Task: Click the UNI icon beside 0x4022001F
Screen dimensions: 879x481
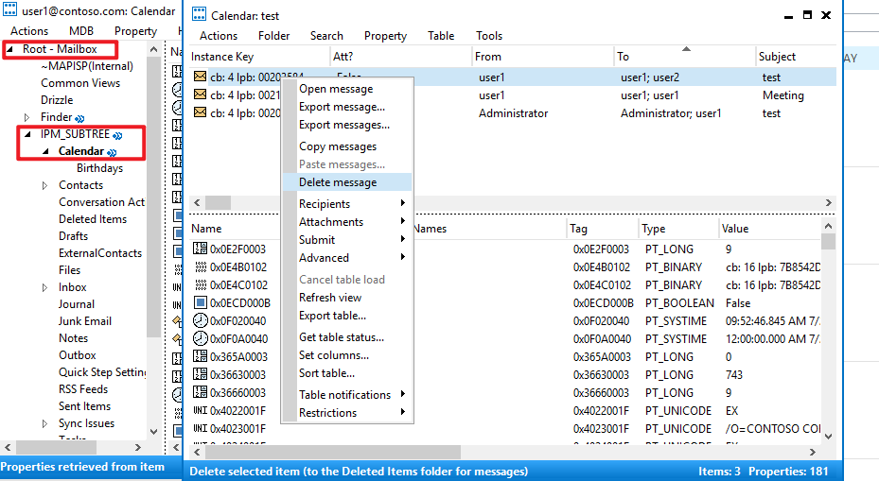Action: 201,410
